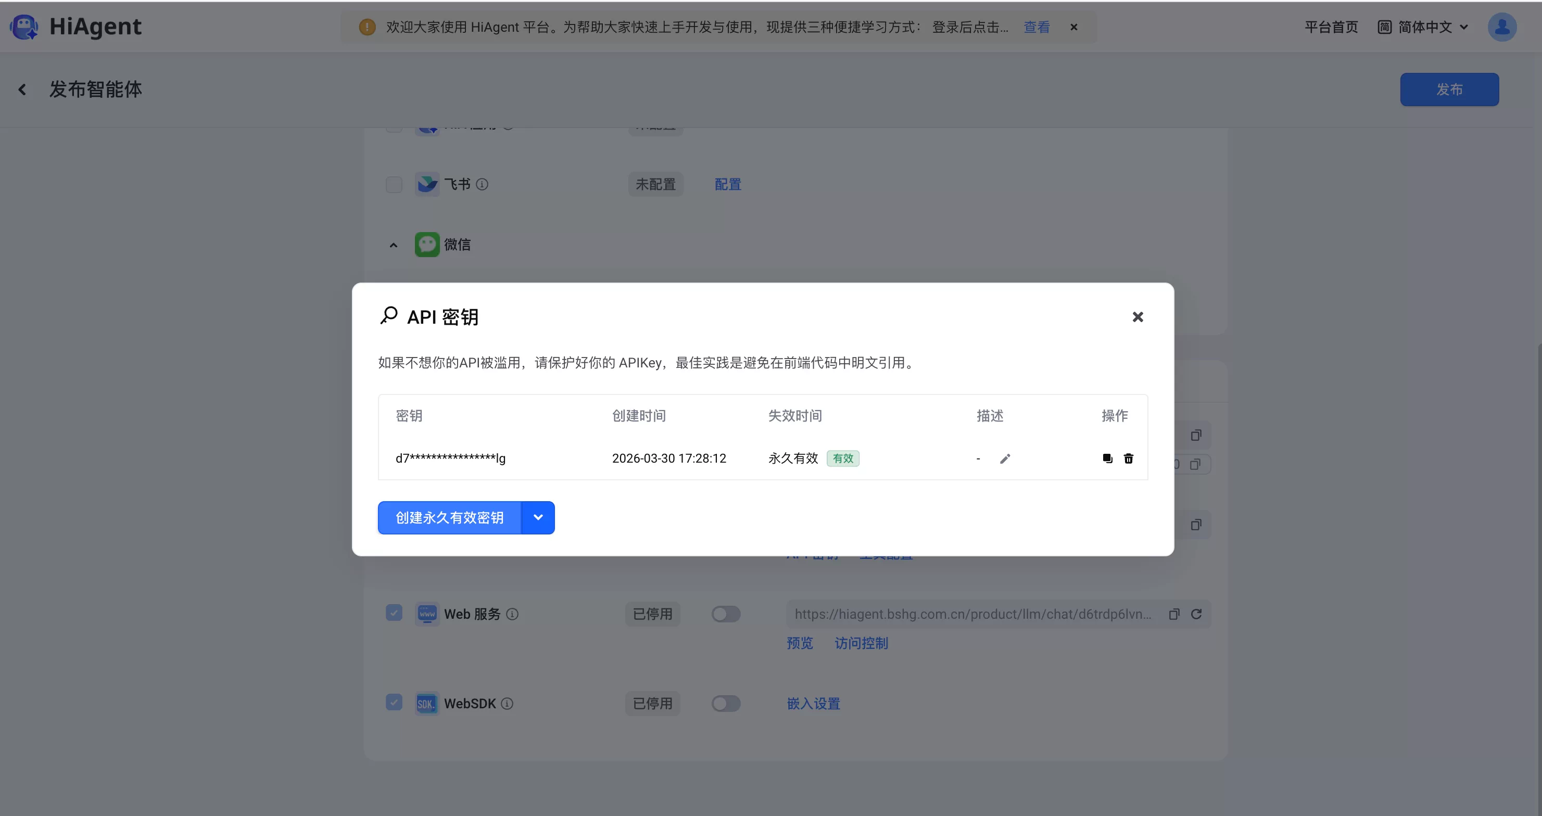The height and width of the screenshot is (816, 1542).
Task: Copy the Web 服务 URL
Action: tap(1174, 615)
